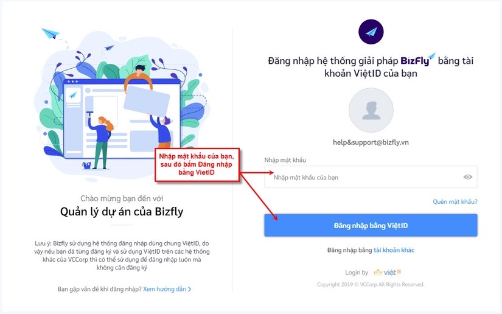Click the Copyright 2019 VCCorp footer text
This screenshot has height=314, width=502.
pos(371,284)
